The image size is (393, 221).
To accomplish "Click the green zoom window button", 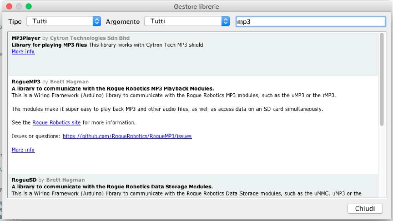I will pos(29,6).
